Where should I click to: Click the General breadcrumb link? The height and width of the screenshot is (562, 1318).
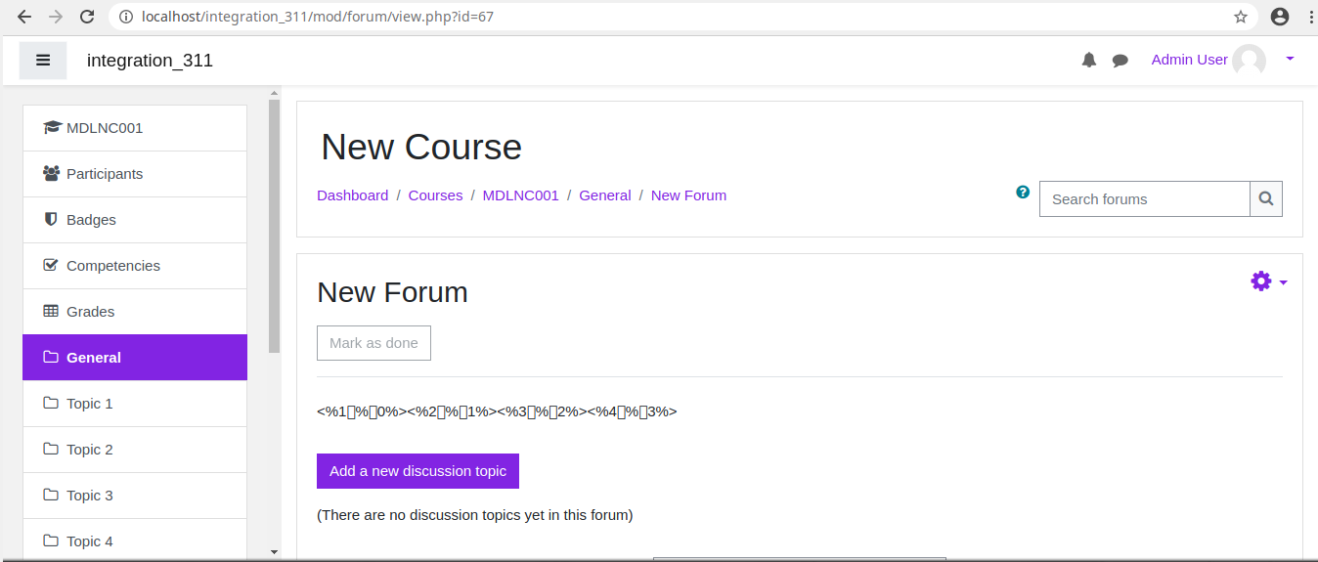[605, 195]
